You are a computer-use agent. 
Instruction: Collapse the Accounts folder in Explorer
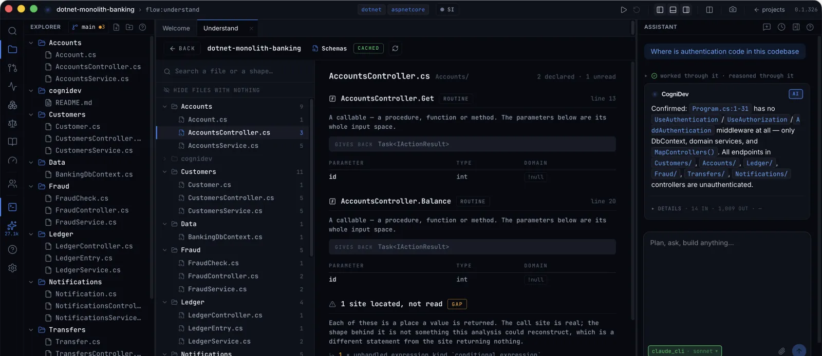(31, 43)
